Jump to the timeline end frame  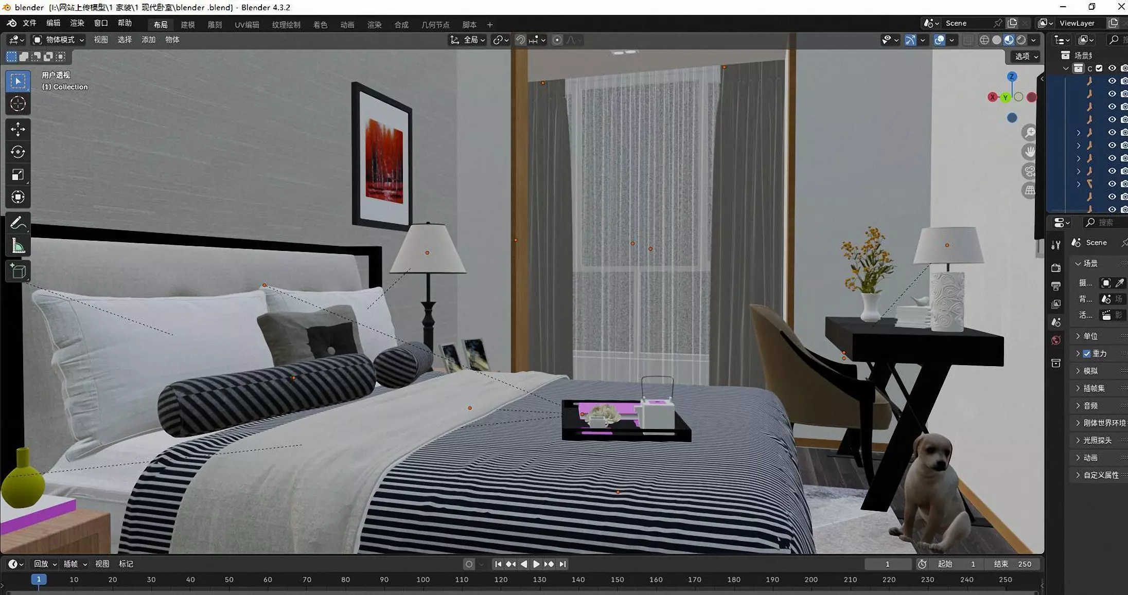click(x=563, y=564)
